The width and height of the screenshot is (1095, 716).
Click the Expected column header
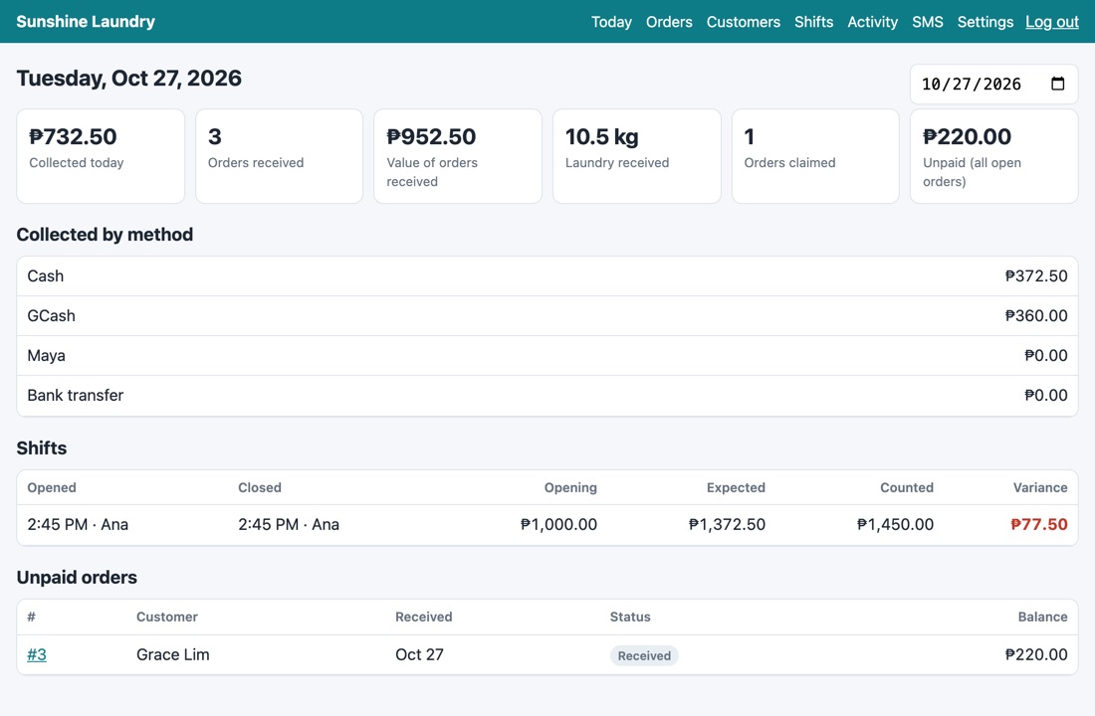pyautogui.click(x=736, y=488)
